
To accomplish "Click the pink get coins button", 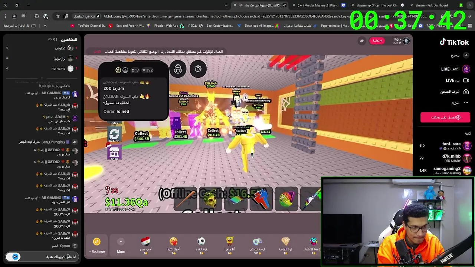I will (x=445, y=117).
